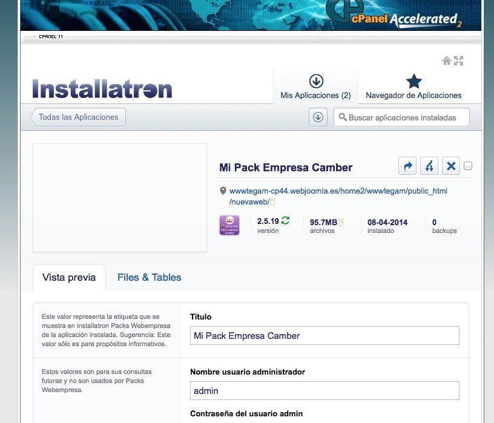Toggle the fullscreen expand icon
The height and width of the screenshot is (423, 494).
tap(459, 61)
